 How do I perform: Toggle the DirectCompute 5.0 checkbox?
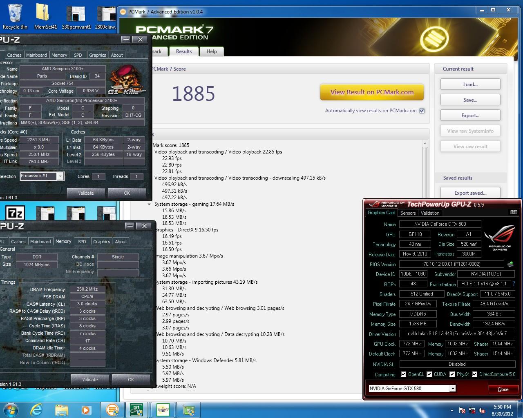[475, 374]
